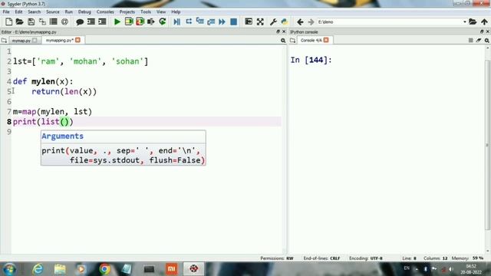Run file with green play button

tap(117, 21)
